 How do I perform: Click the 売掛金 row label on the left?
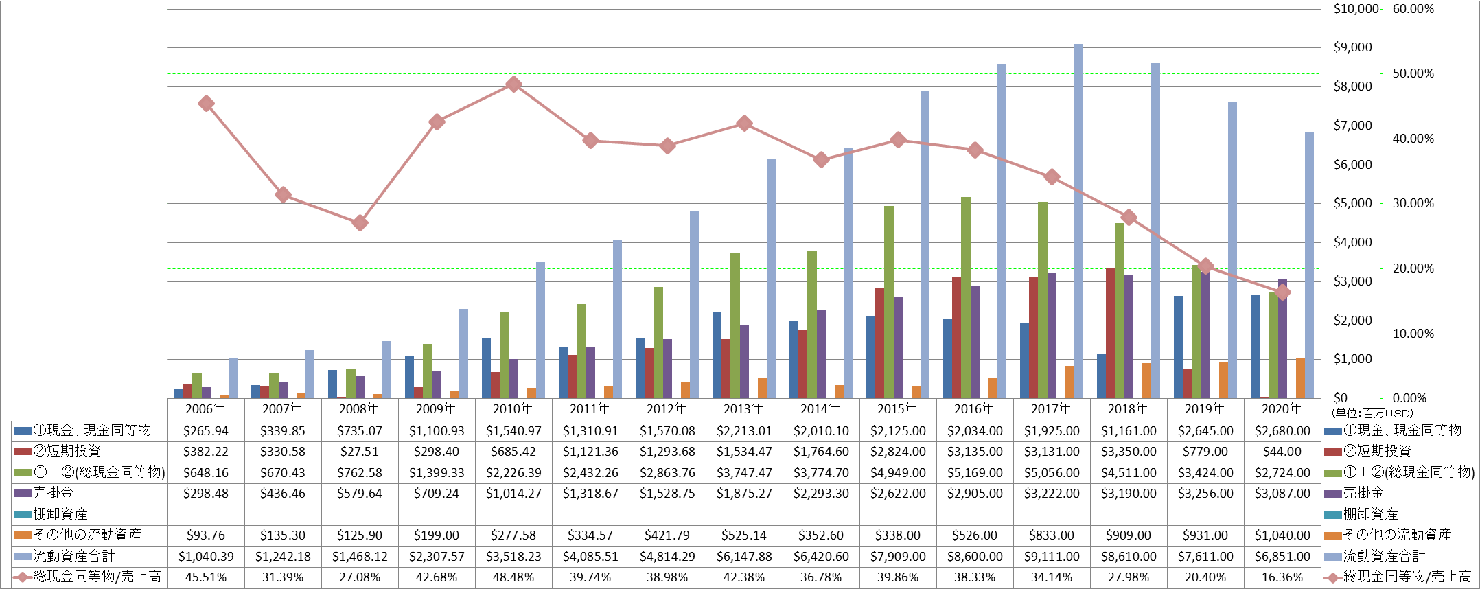54,493
